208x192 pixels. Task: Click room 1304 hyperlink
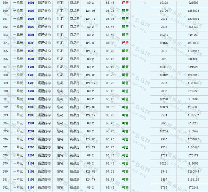tap(31, 123)
